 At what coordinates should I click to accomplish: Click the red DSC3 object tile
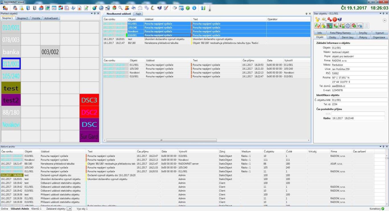pyautogui.click(x=89, y=100)
